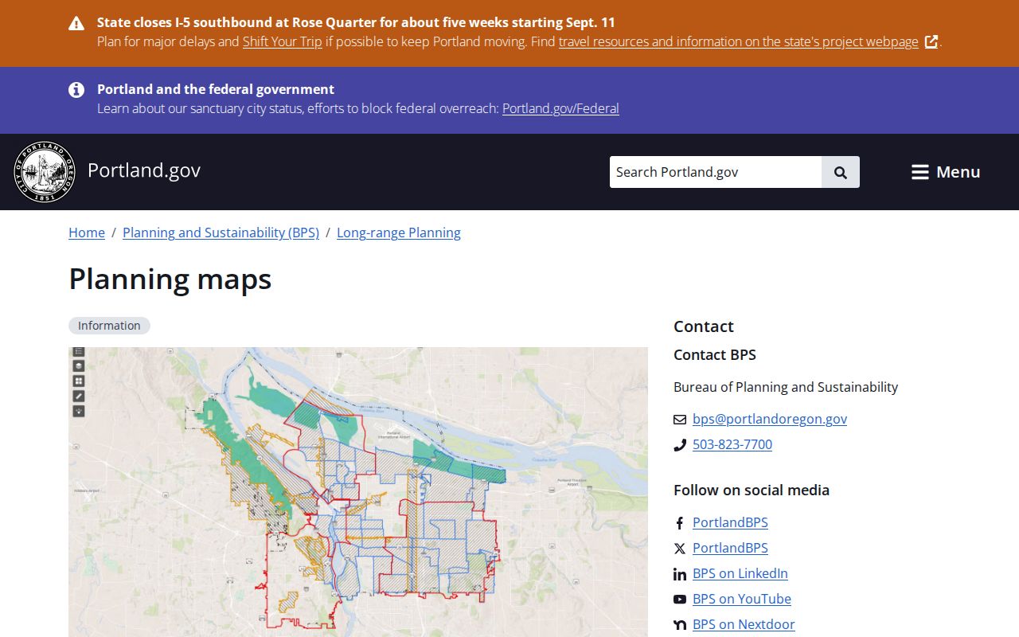Open PortlandBPS Facebook link

(730, 522)
